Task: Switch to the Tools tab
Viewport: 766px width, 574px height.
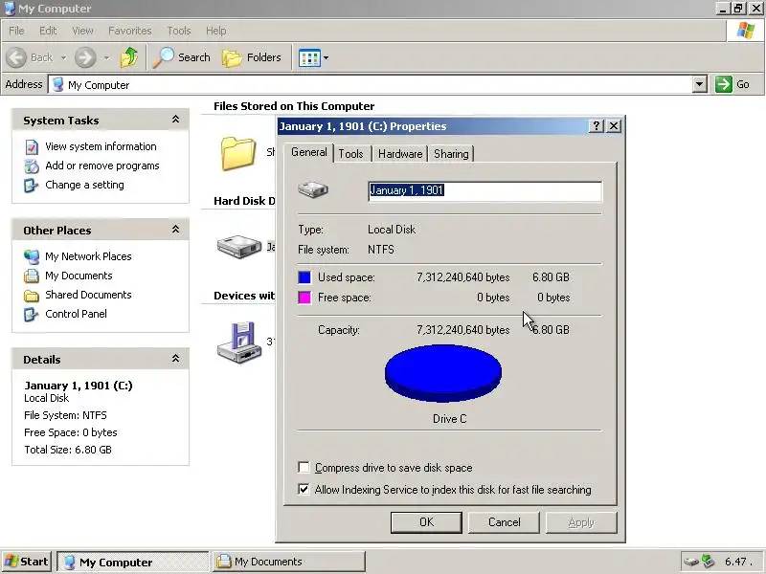Action: 350,154
